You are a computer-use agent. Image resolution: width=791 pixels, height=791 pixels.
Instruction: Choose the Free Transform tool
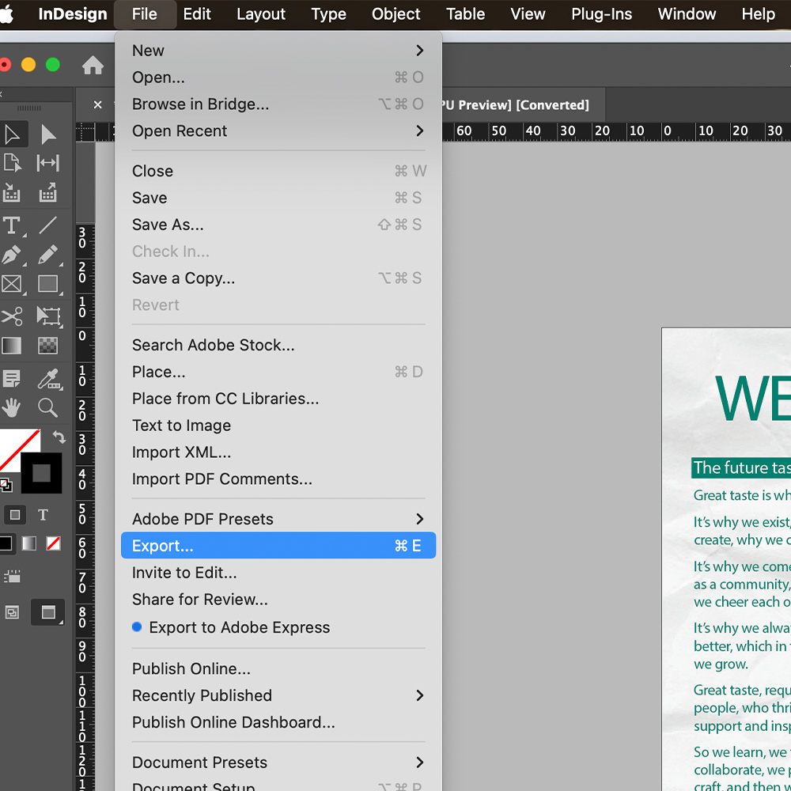(48, 317)
